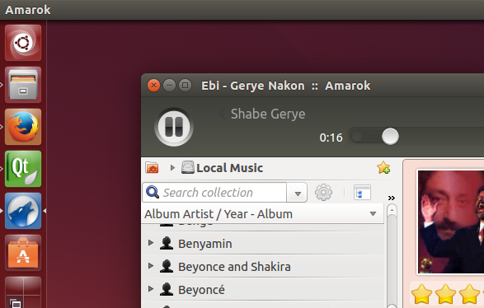This screenshot has height=308, width=484.
Task: Select Beyoncé in the collection tree
Action: (x=201, y=290)
